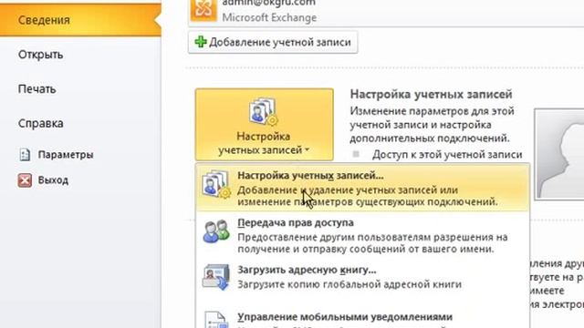584x328 pixels.
Task: Expand the Настройка учетных записей dropdown button
Action: click(x=264, y=125)
